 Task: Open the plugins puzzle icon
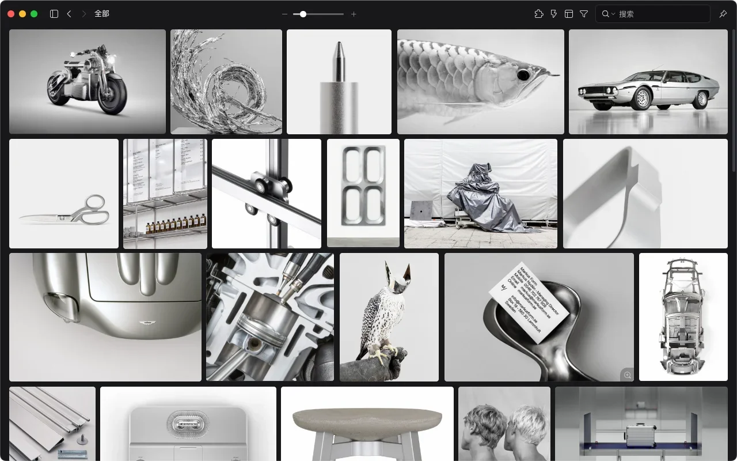pyautogui.click(x=539, y=14)
